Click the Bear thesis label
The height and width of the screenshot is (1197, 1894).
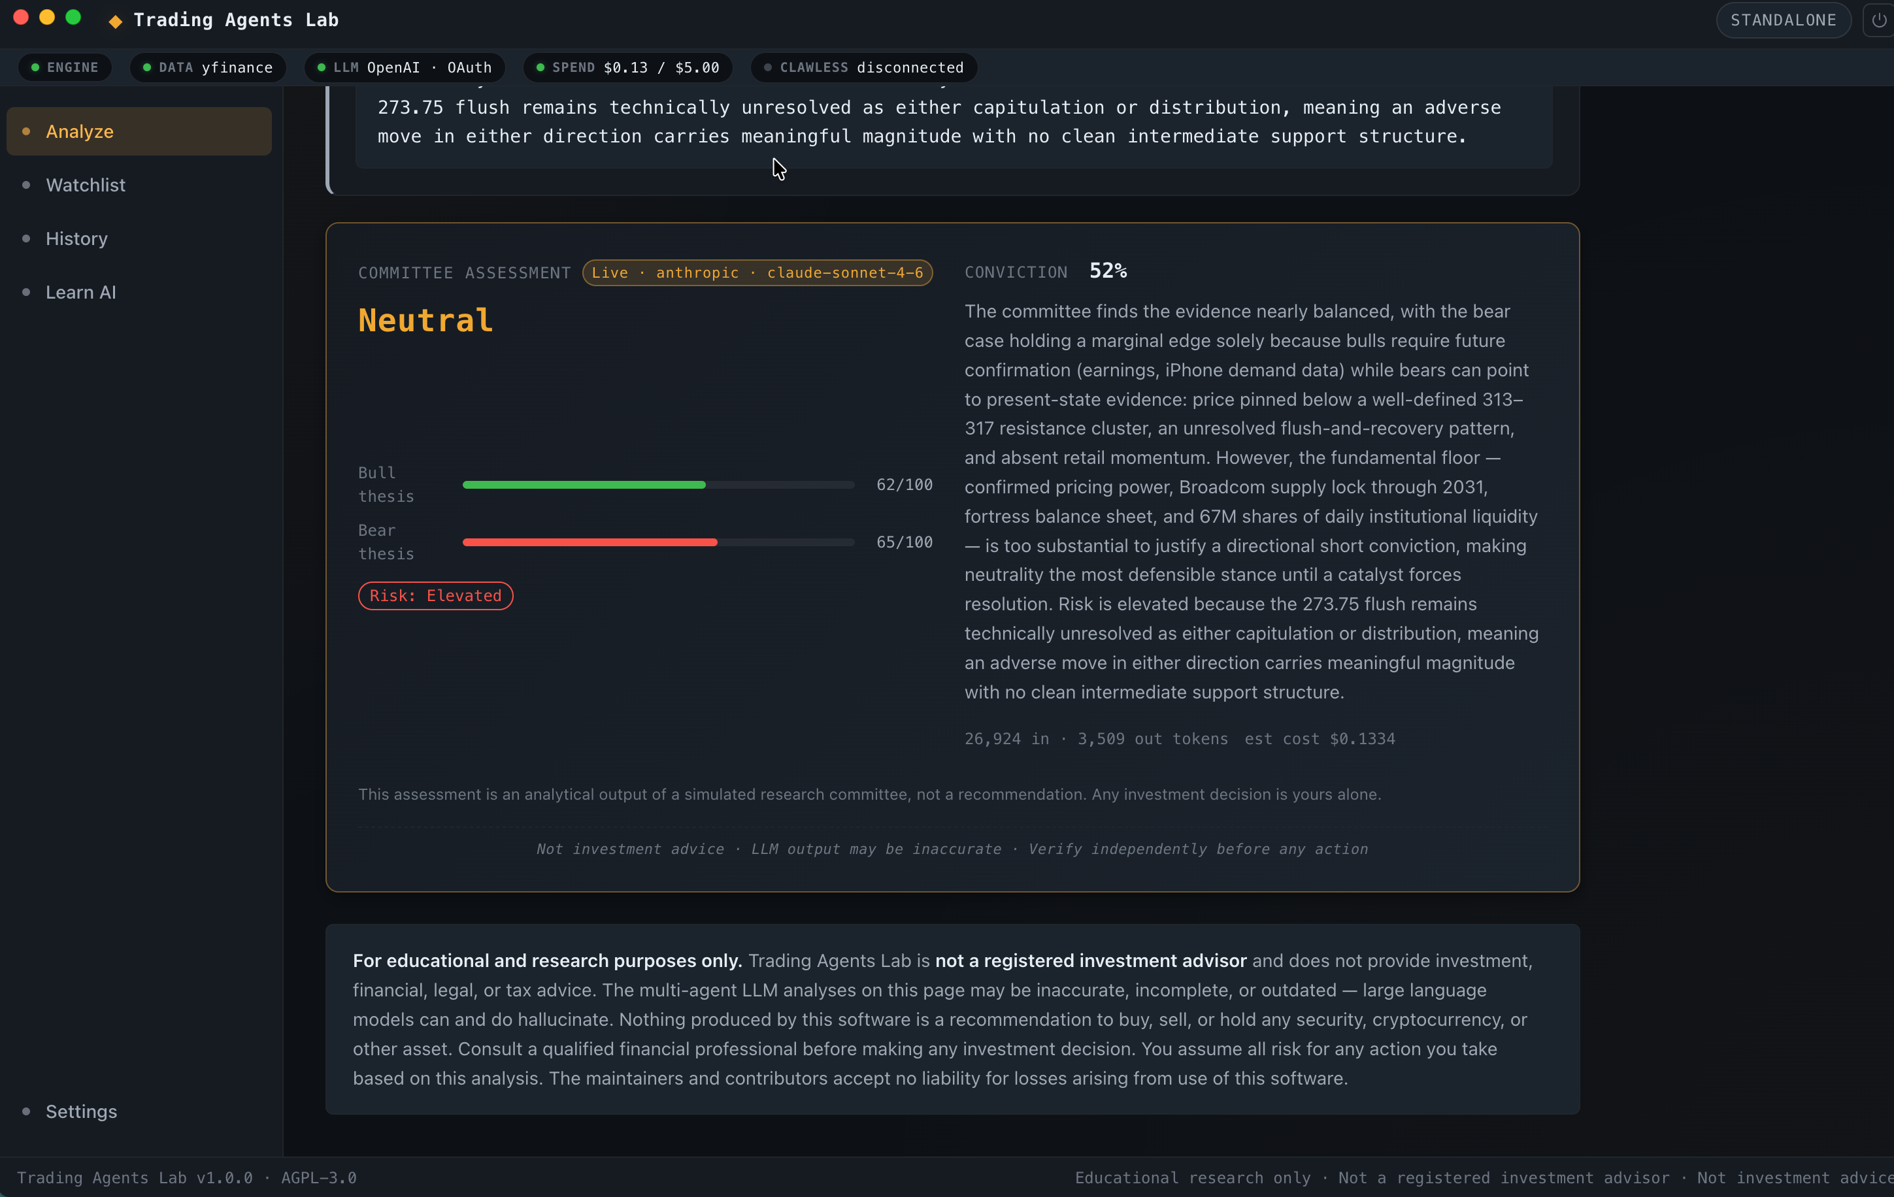coord(386,543)
